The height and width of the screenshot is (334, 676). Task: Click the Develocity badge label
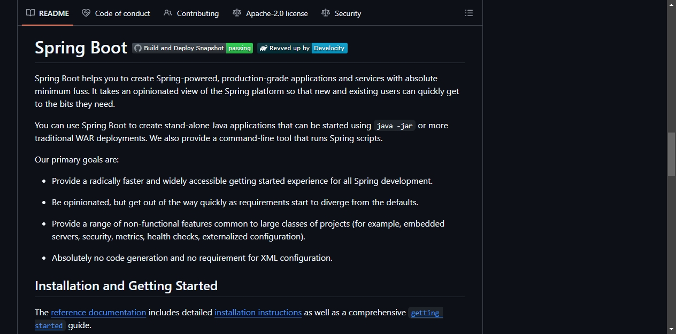click(x=329, y=48)
